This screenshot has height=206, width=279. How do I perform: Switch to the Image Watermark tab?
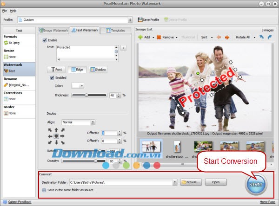[x=53, y=30]
